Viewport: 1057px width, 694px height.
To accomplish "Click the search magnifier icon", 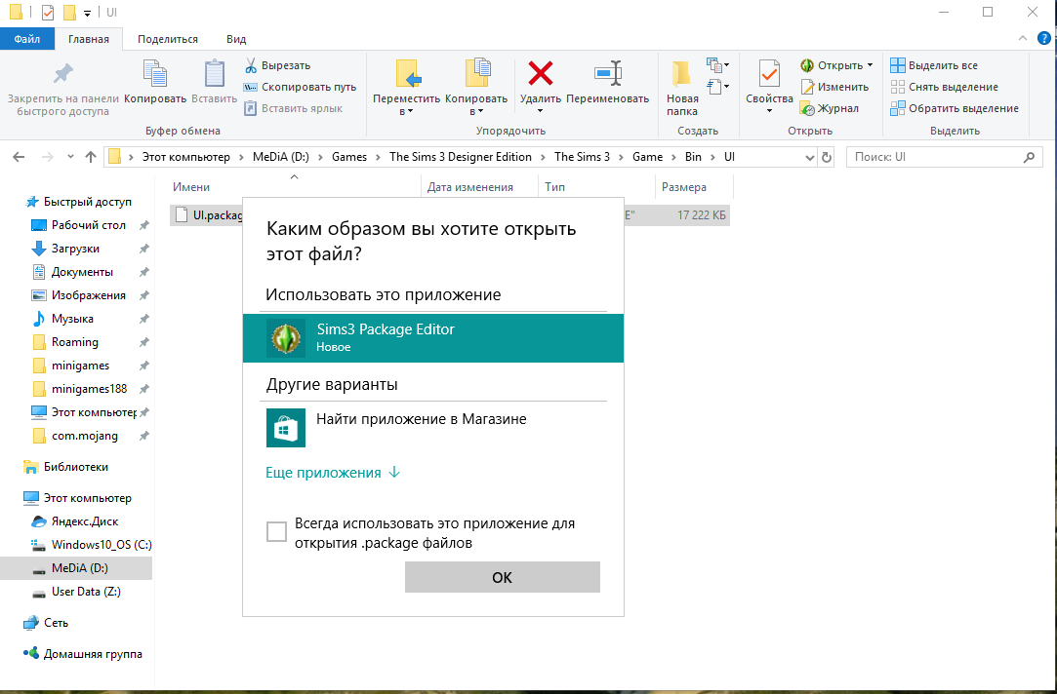I will (1029, 157).
